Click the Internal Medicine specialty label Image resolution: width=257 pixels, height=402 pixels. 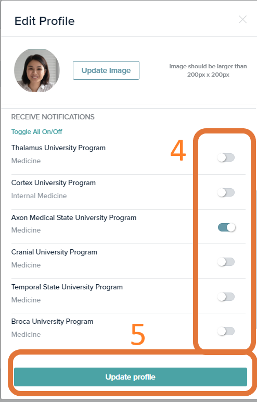tap(39, 196)
